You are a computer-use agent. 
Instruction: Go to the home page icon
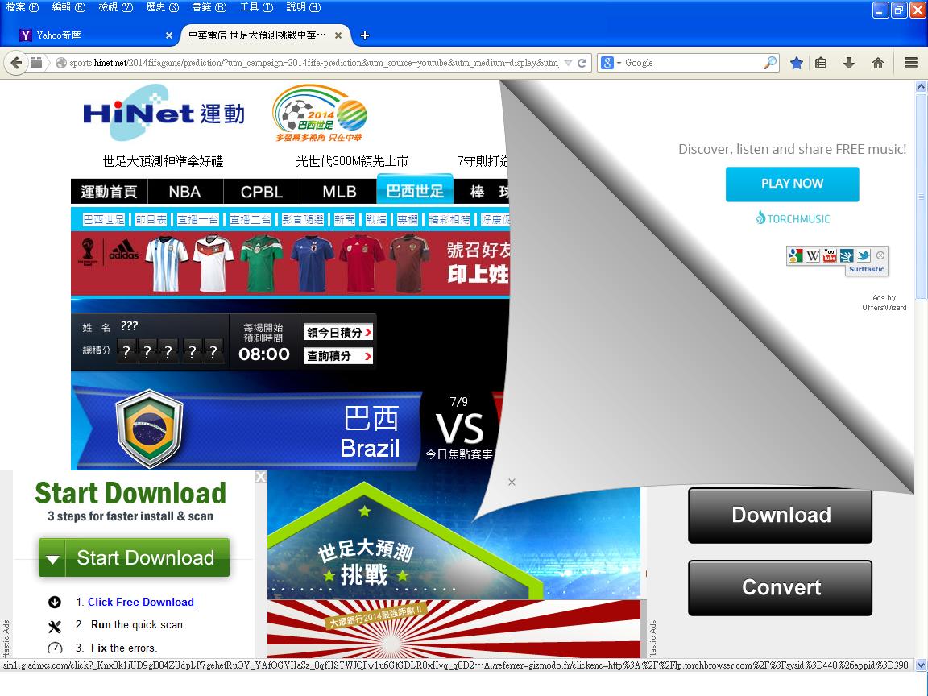tap(878, 63)
